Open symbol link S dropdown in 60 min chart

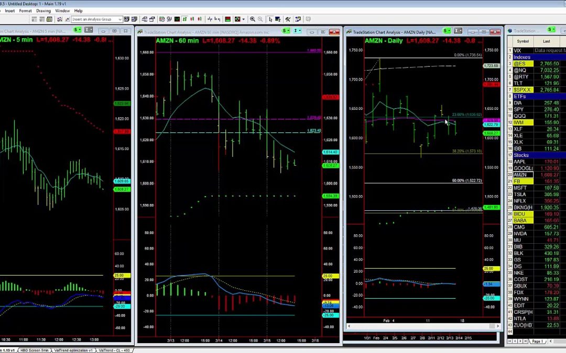coord(286,31)
